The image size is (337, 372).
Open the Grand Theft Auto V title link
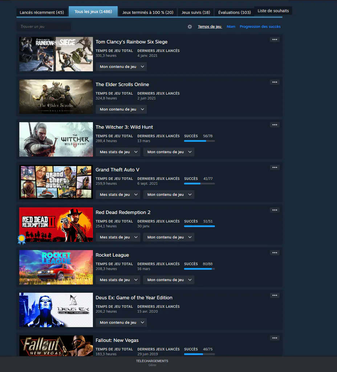pos(117,170)
